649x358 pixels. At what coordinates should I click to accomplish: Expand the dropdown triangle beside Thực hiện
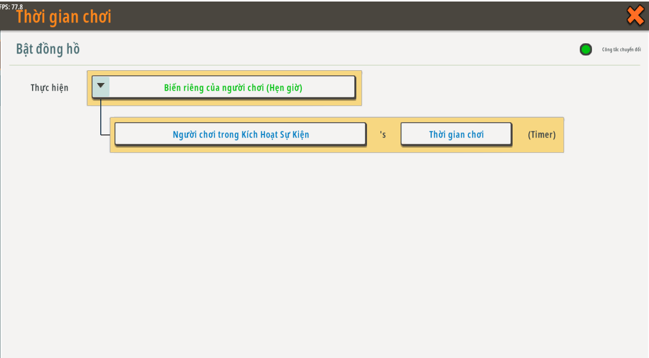point(101,86)
